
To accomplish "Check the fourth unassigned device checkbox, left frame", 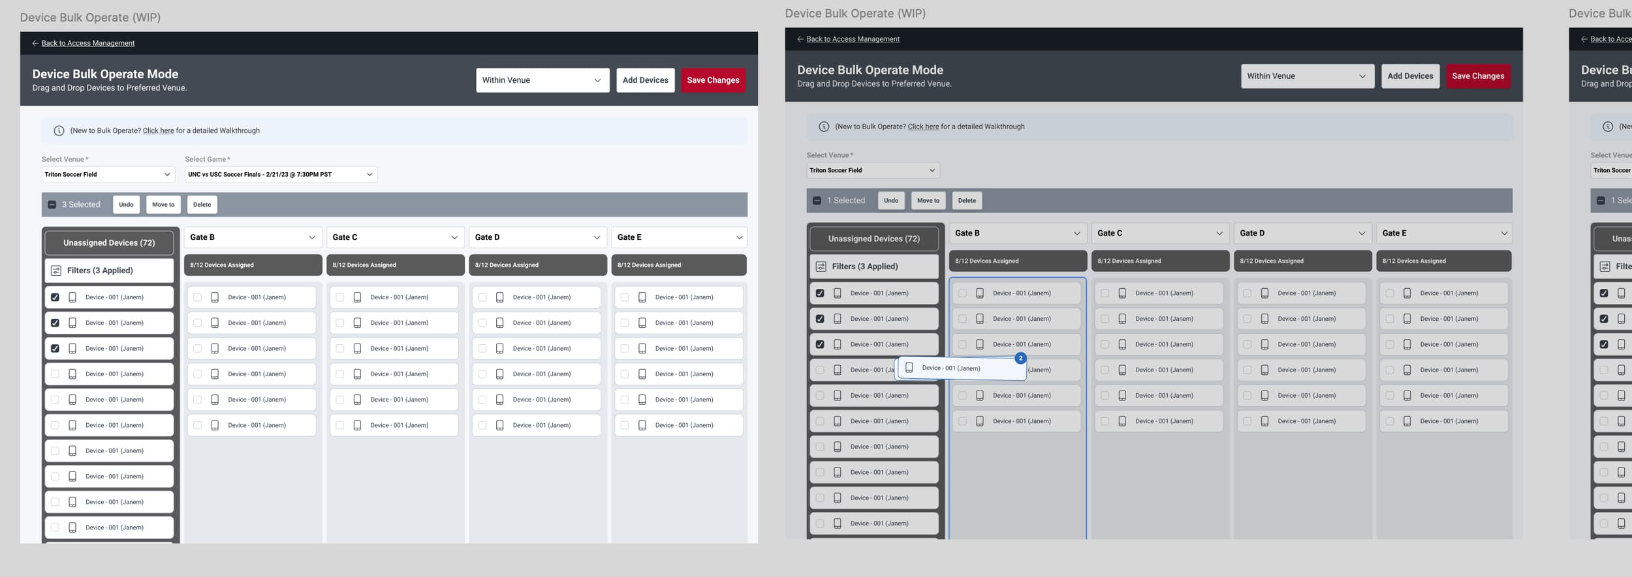I will [x=55, y=374].
